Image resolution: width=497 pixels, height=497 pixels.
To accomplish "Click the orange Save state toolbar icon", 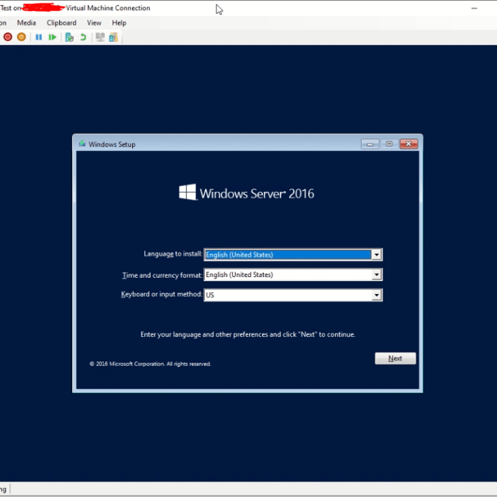I will 22,37.
